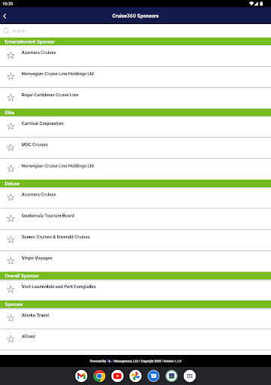The height and width of the screenshot is (385, 271).
Task: Open Gmail from the dock
Action: coord(81,376)
